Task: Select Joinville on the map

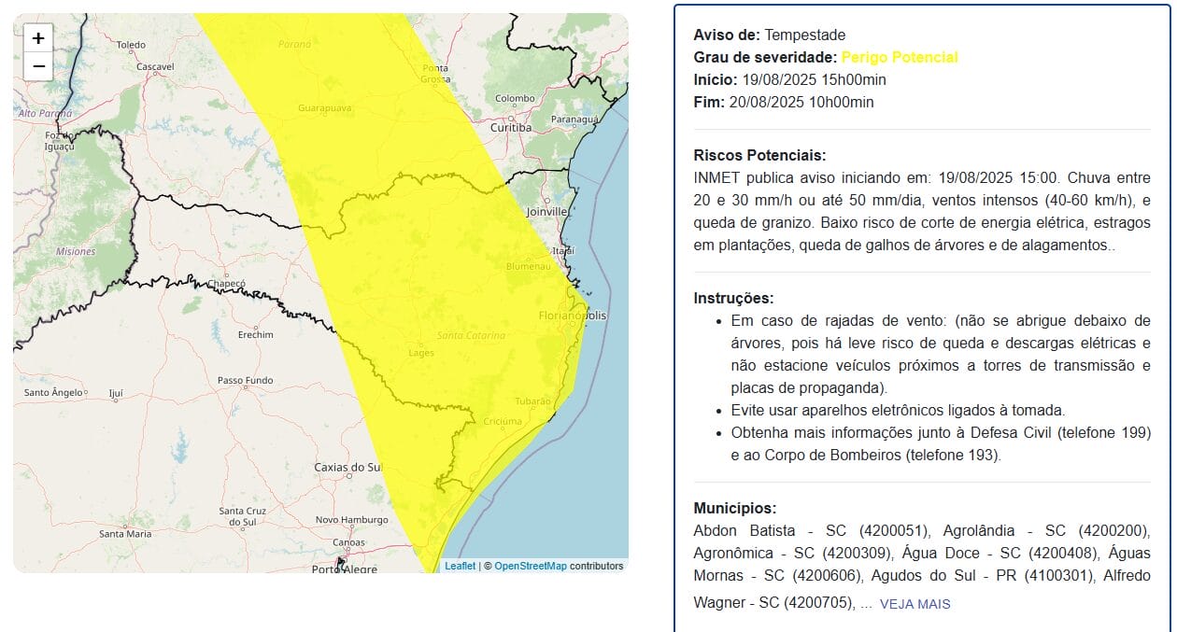Action: [546, 212]
